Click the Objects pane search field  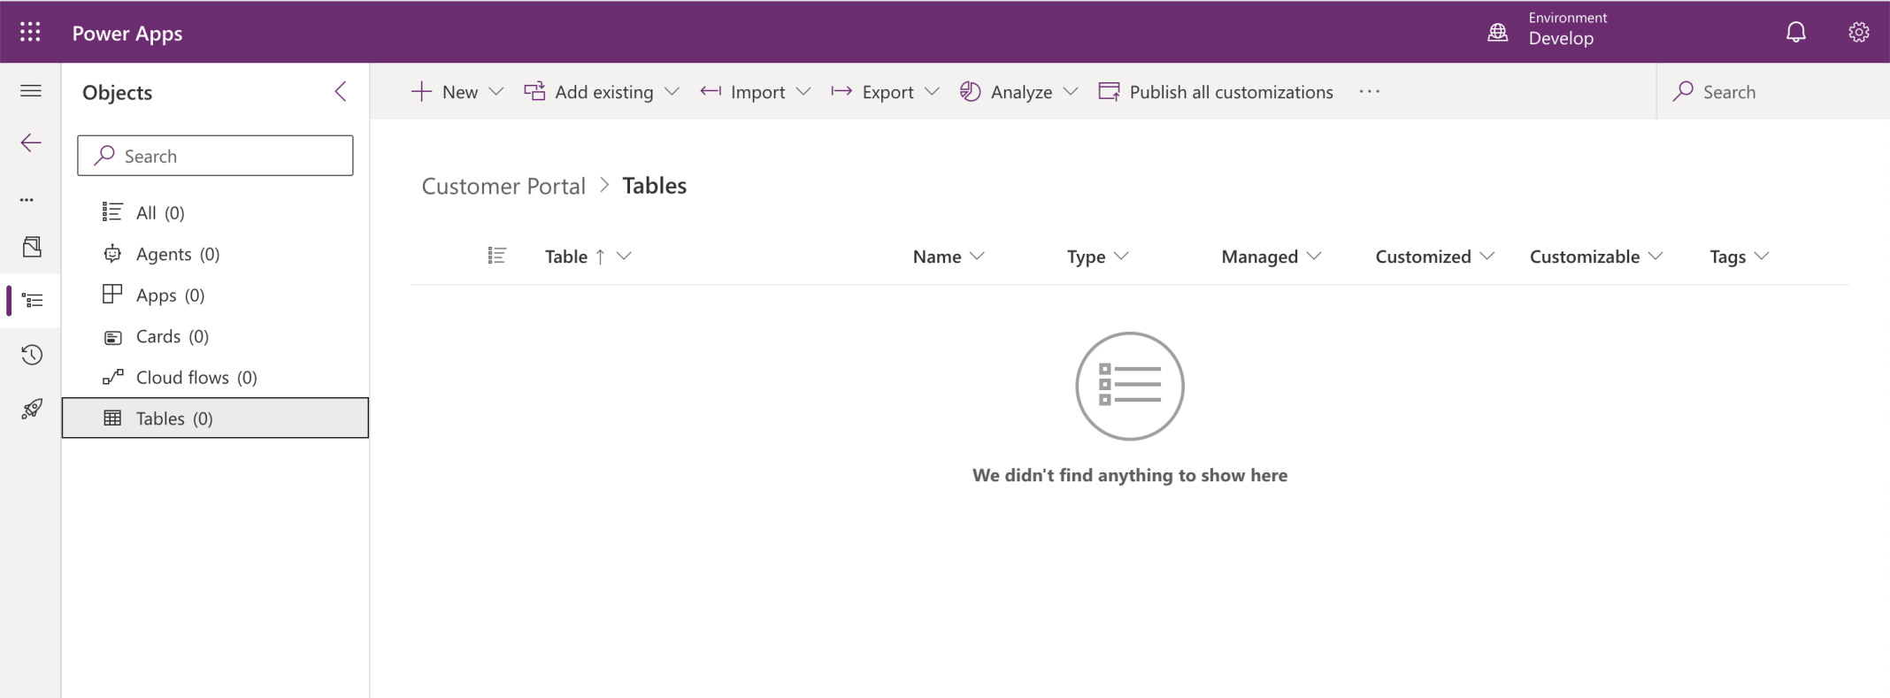tap(215, 156)
